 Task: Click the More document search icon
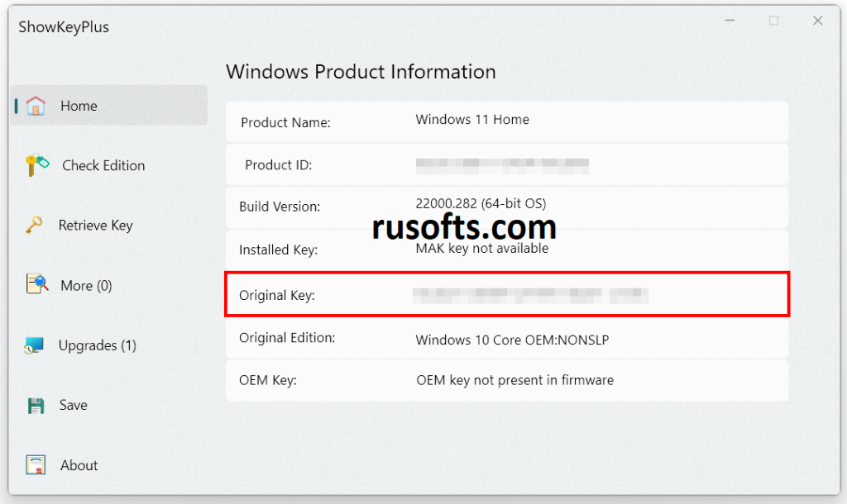(x=37, y=285)
